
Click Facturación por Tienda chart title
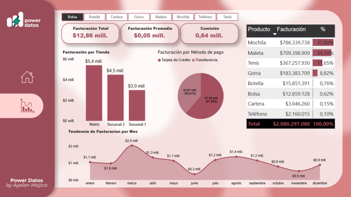[86, 52]
